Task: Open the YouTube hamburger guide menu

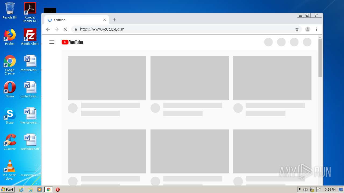Action: pyautogui.click(x=52, y=42)
